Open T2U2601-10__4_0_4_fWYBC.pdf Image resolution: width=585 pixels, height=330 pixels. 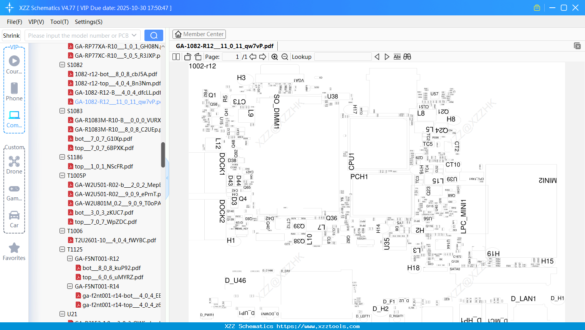pyautogui.click(x=115, y=240)
